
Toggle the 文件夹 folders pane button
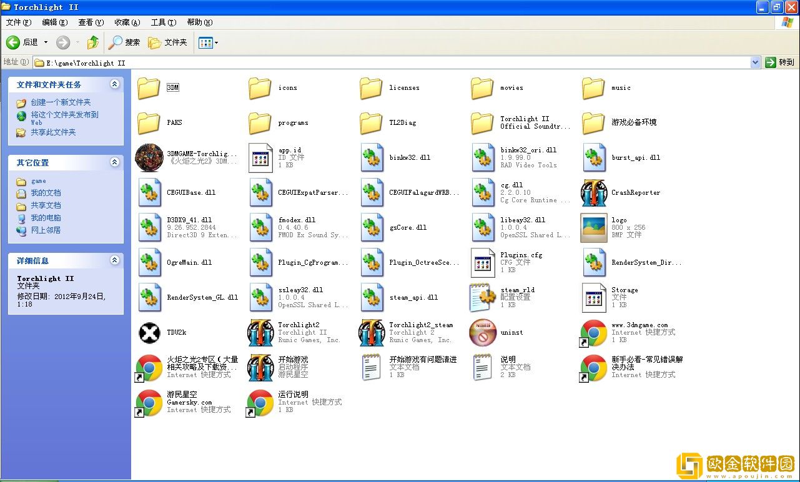pos(167,42)
